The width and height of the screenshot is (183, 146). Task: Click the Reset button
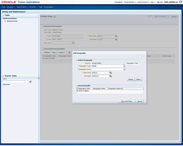[138, 79]
